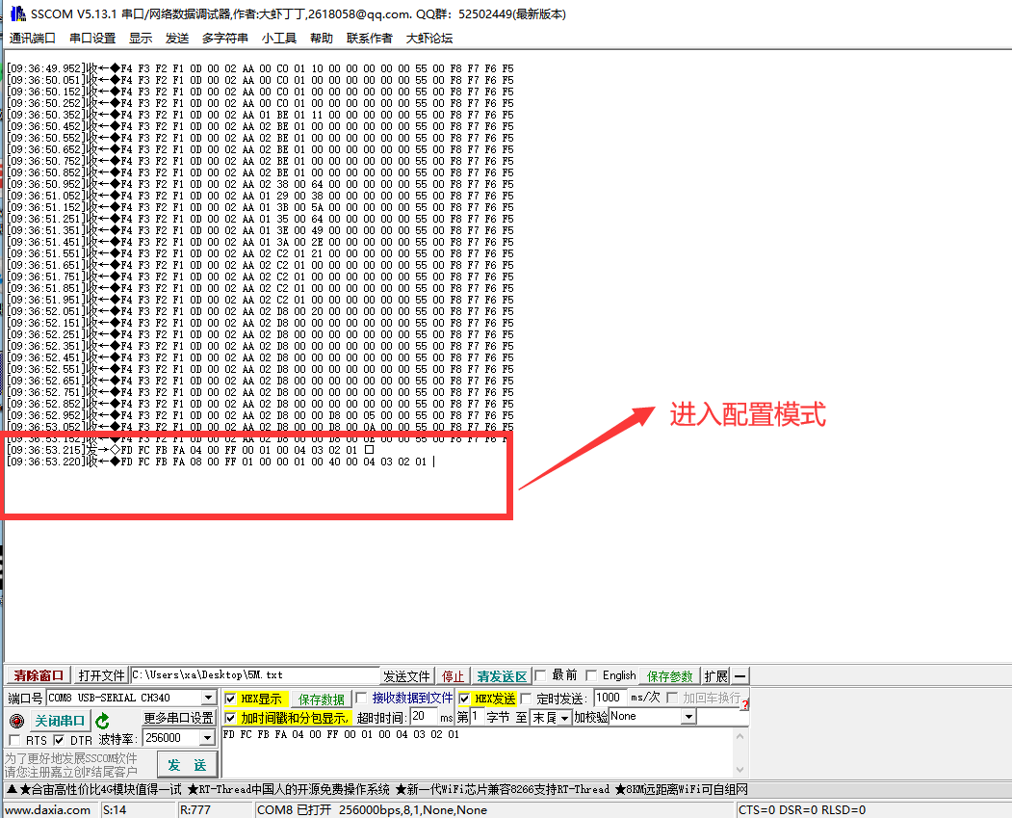This screenshot has height=818, width=1012.
Task: Click the 发送文件 button
Action: [x=406, y=676]
